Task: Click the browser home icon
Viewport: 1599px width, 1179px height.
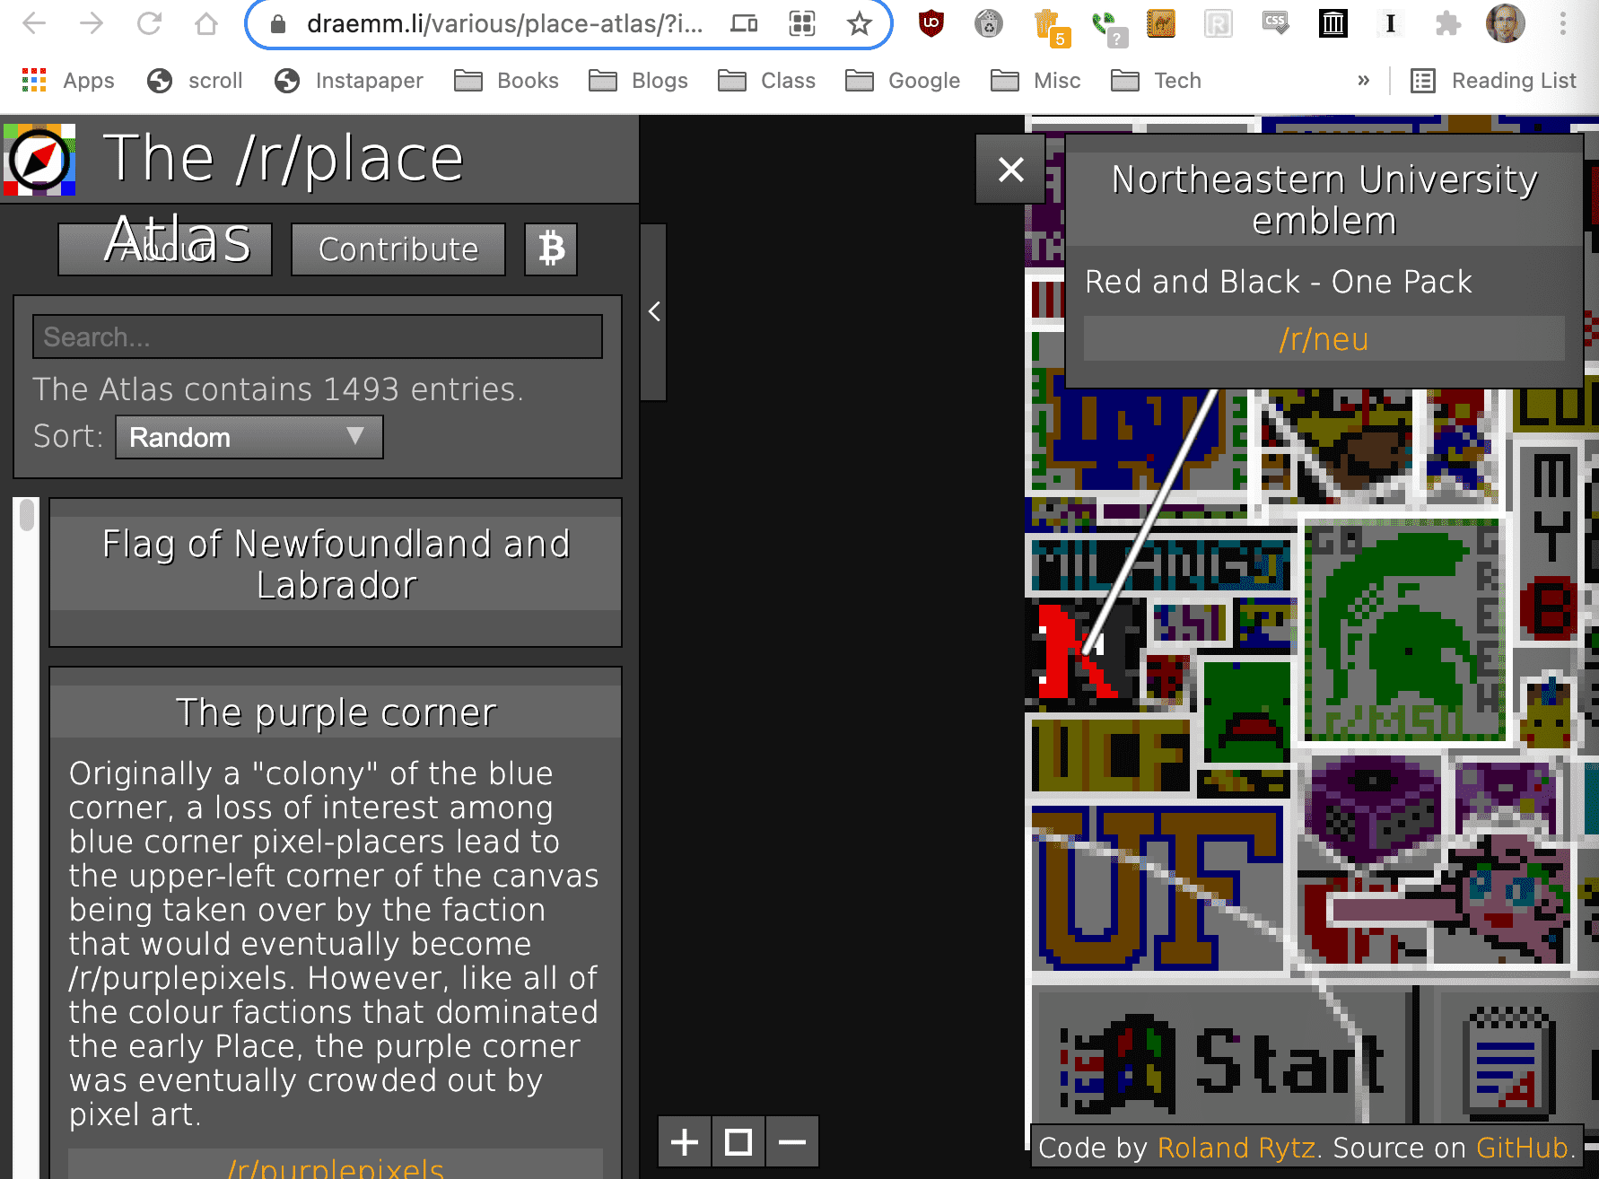Action: click(x=206, y=24)
